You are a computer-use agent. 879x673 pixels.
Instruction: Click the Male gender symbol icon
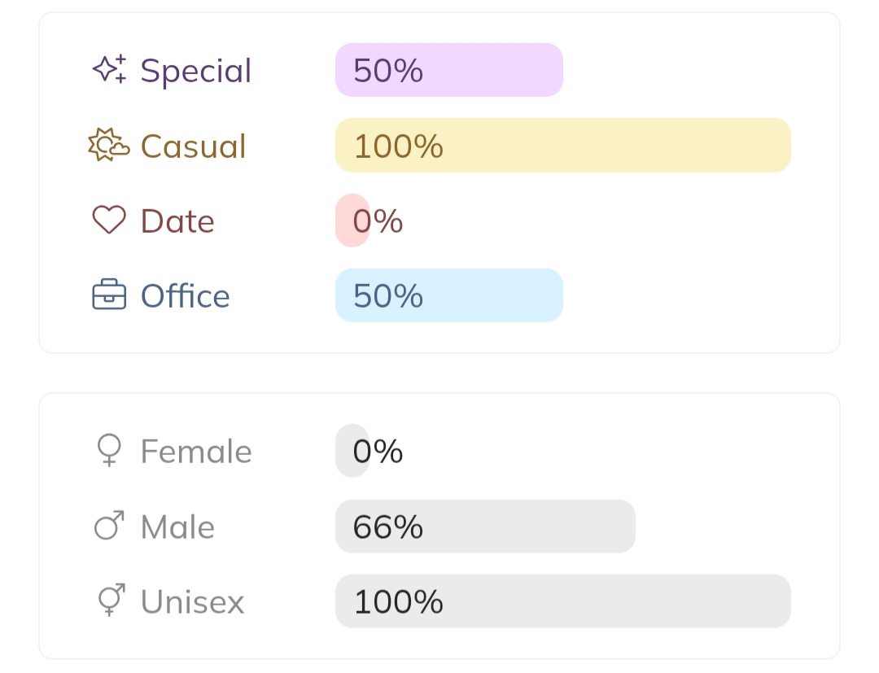[109, 527]
